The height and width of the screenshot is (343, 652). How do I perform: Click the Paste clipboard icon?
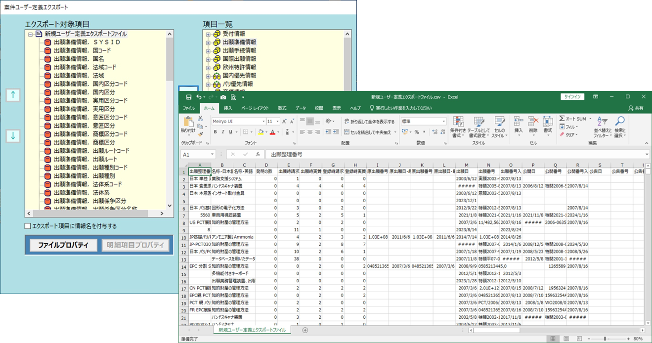click(x=188, y=122)
